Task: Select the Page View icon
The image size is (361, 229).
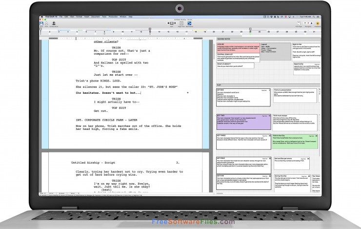Action: 181,23
